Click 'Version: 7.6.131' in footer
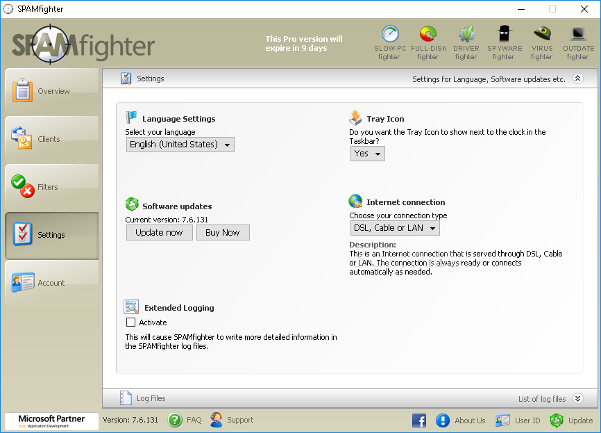Image resolution: width=601 pixels, height=433 pixels. [130, 420]
